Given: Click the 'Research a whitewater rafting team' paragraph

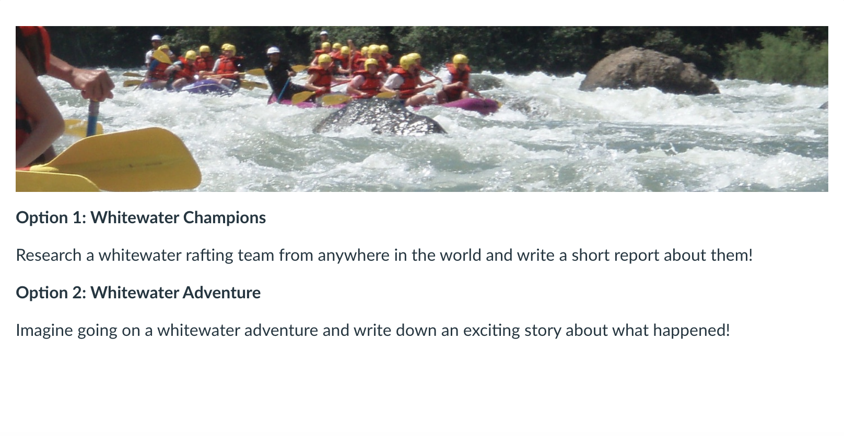Looking at the screenshot, I should [x=384, y=255].
